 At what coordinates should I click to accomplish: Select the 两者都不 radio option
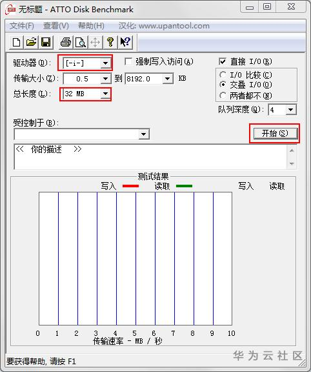pyautogui.click(x=223, y=96)
